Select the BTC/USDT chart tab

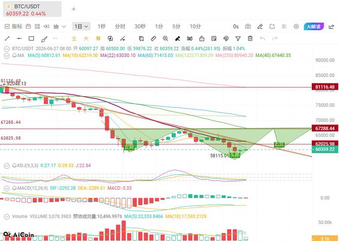(x=32, y=9)
